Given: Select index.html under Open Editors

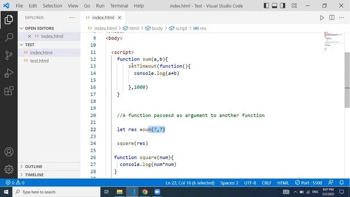Looking at the screenshot, I should coord(52,36).
